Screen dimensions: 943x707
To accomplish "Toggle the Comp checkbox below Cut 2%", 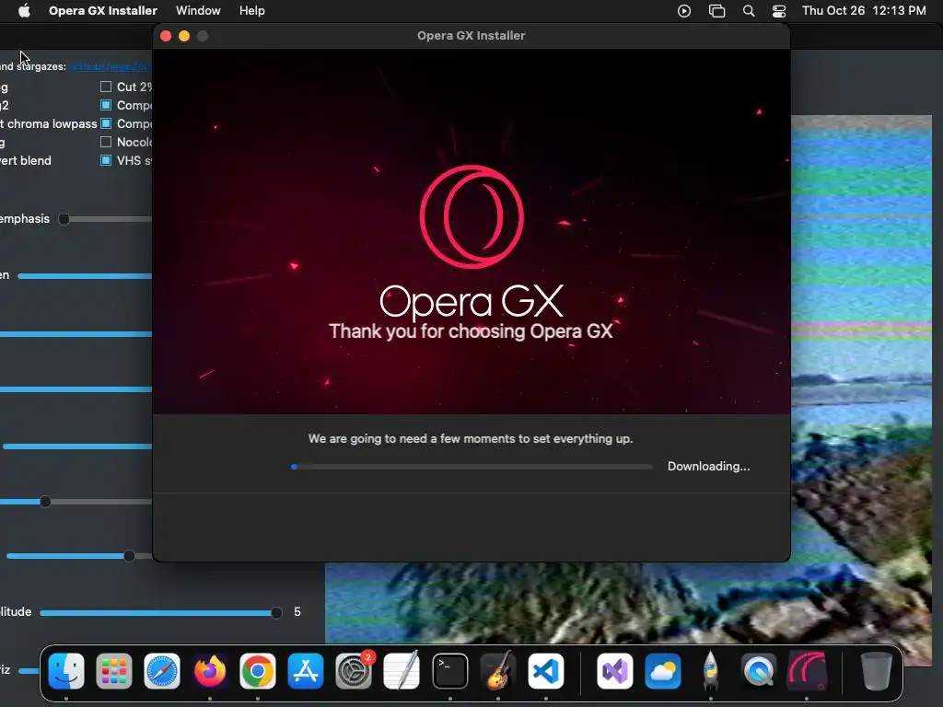I will point(106,105).
